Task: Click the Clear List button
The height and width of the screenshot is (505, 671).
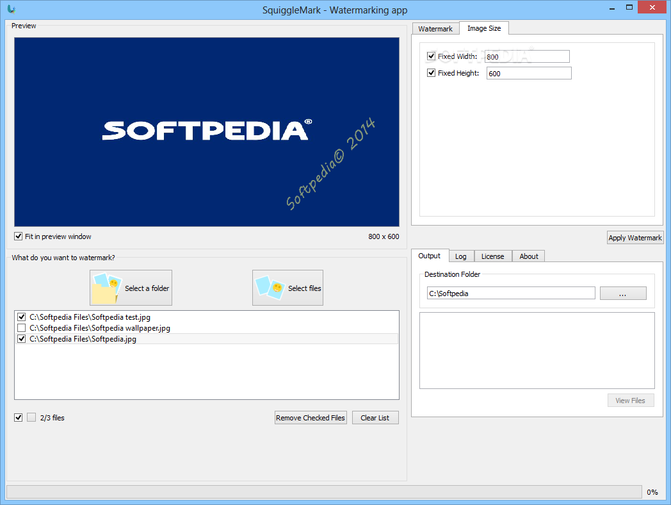Action: pyautogui.click(x=375, y=418)
